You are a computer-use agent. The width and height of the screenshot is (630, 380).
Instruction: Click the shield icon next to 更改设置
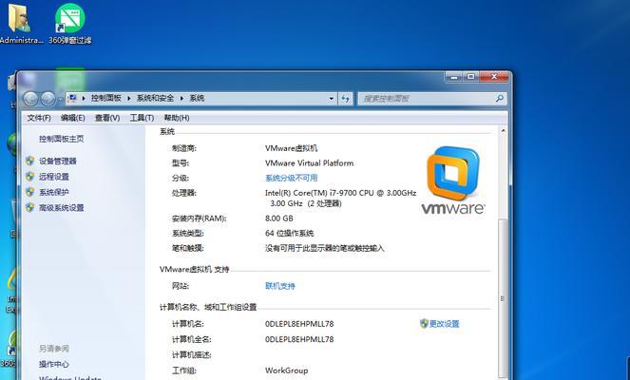(424, 323)
